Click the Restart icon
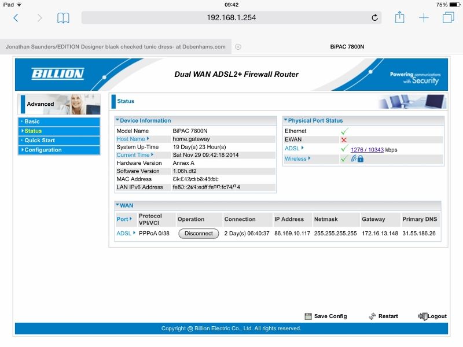 click(372, 316)
